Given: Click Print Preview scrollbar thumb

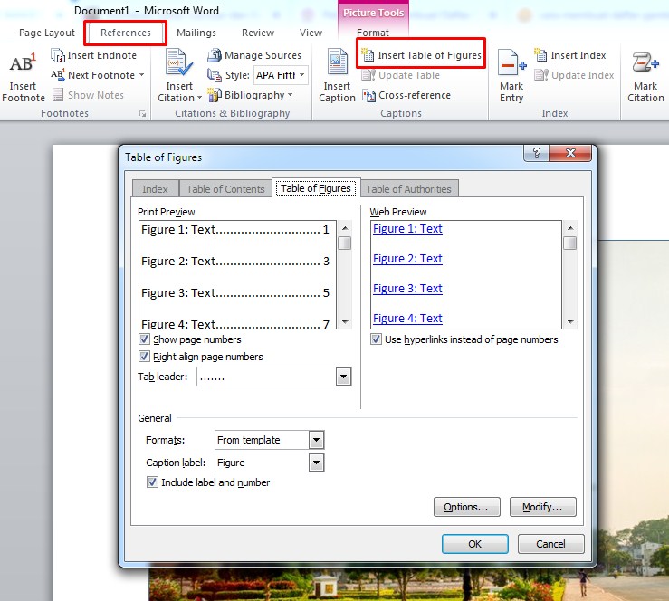Looking at the screenshot, I should point(345,243).
